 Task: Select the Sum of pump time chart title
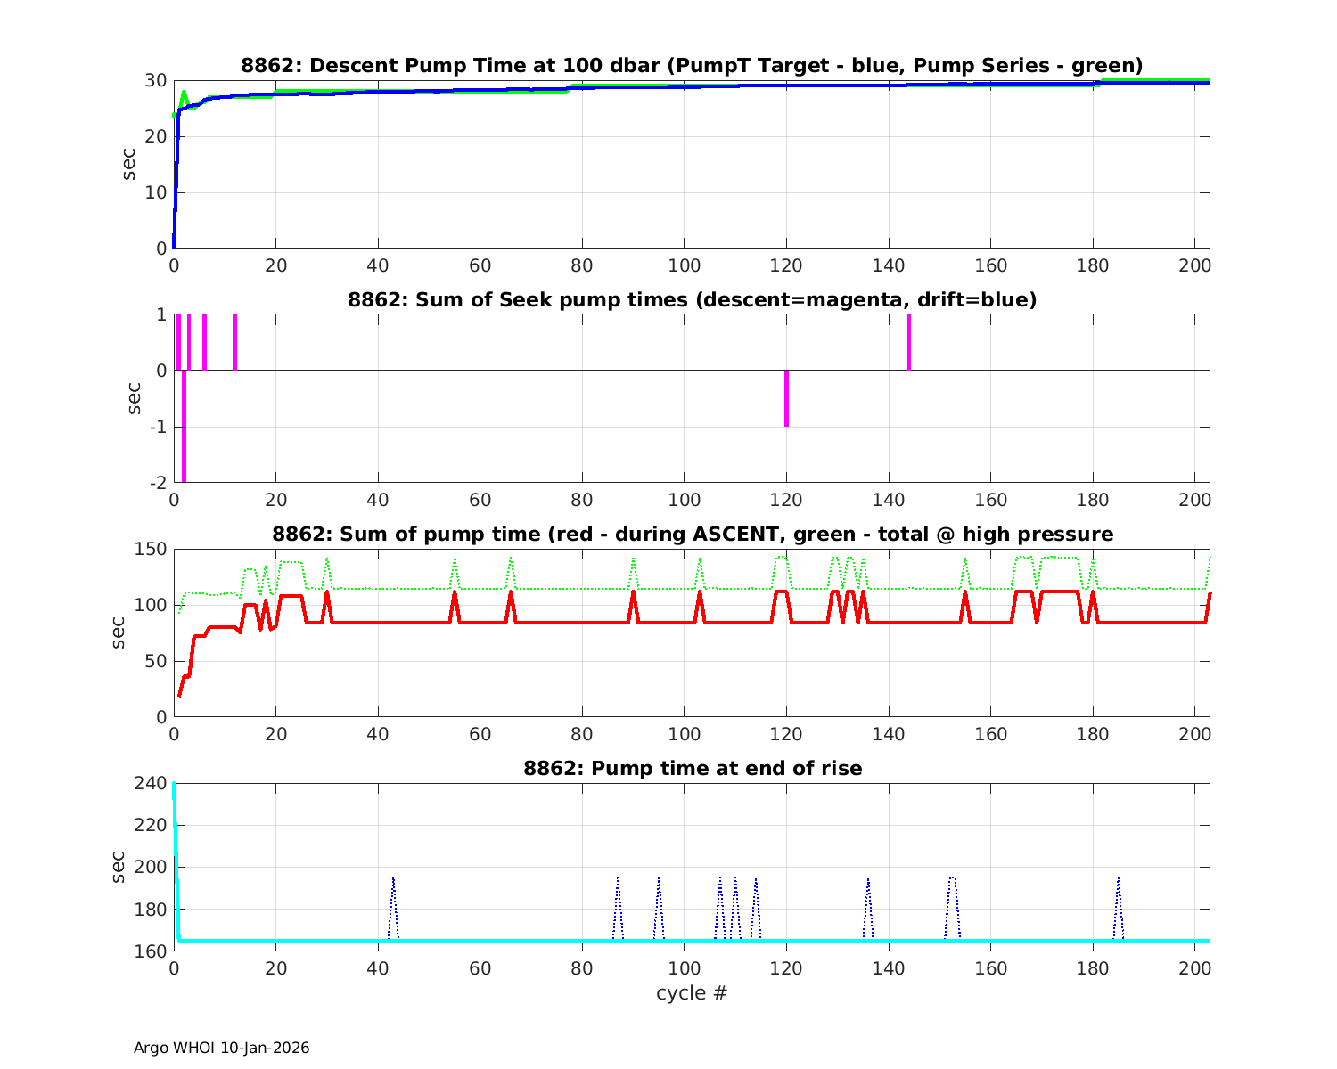(x=692, y=534)
